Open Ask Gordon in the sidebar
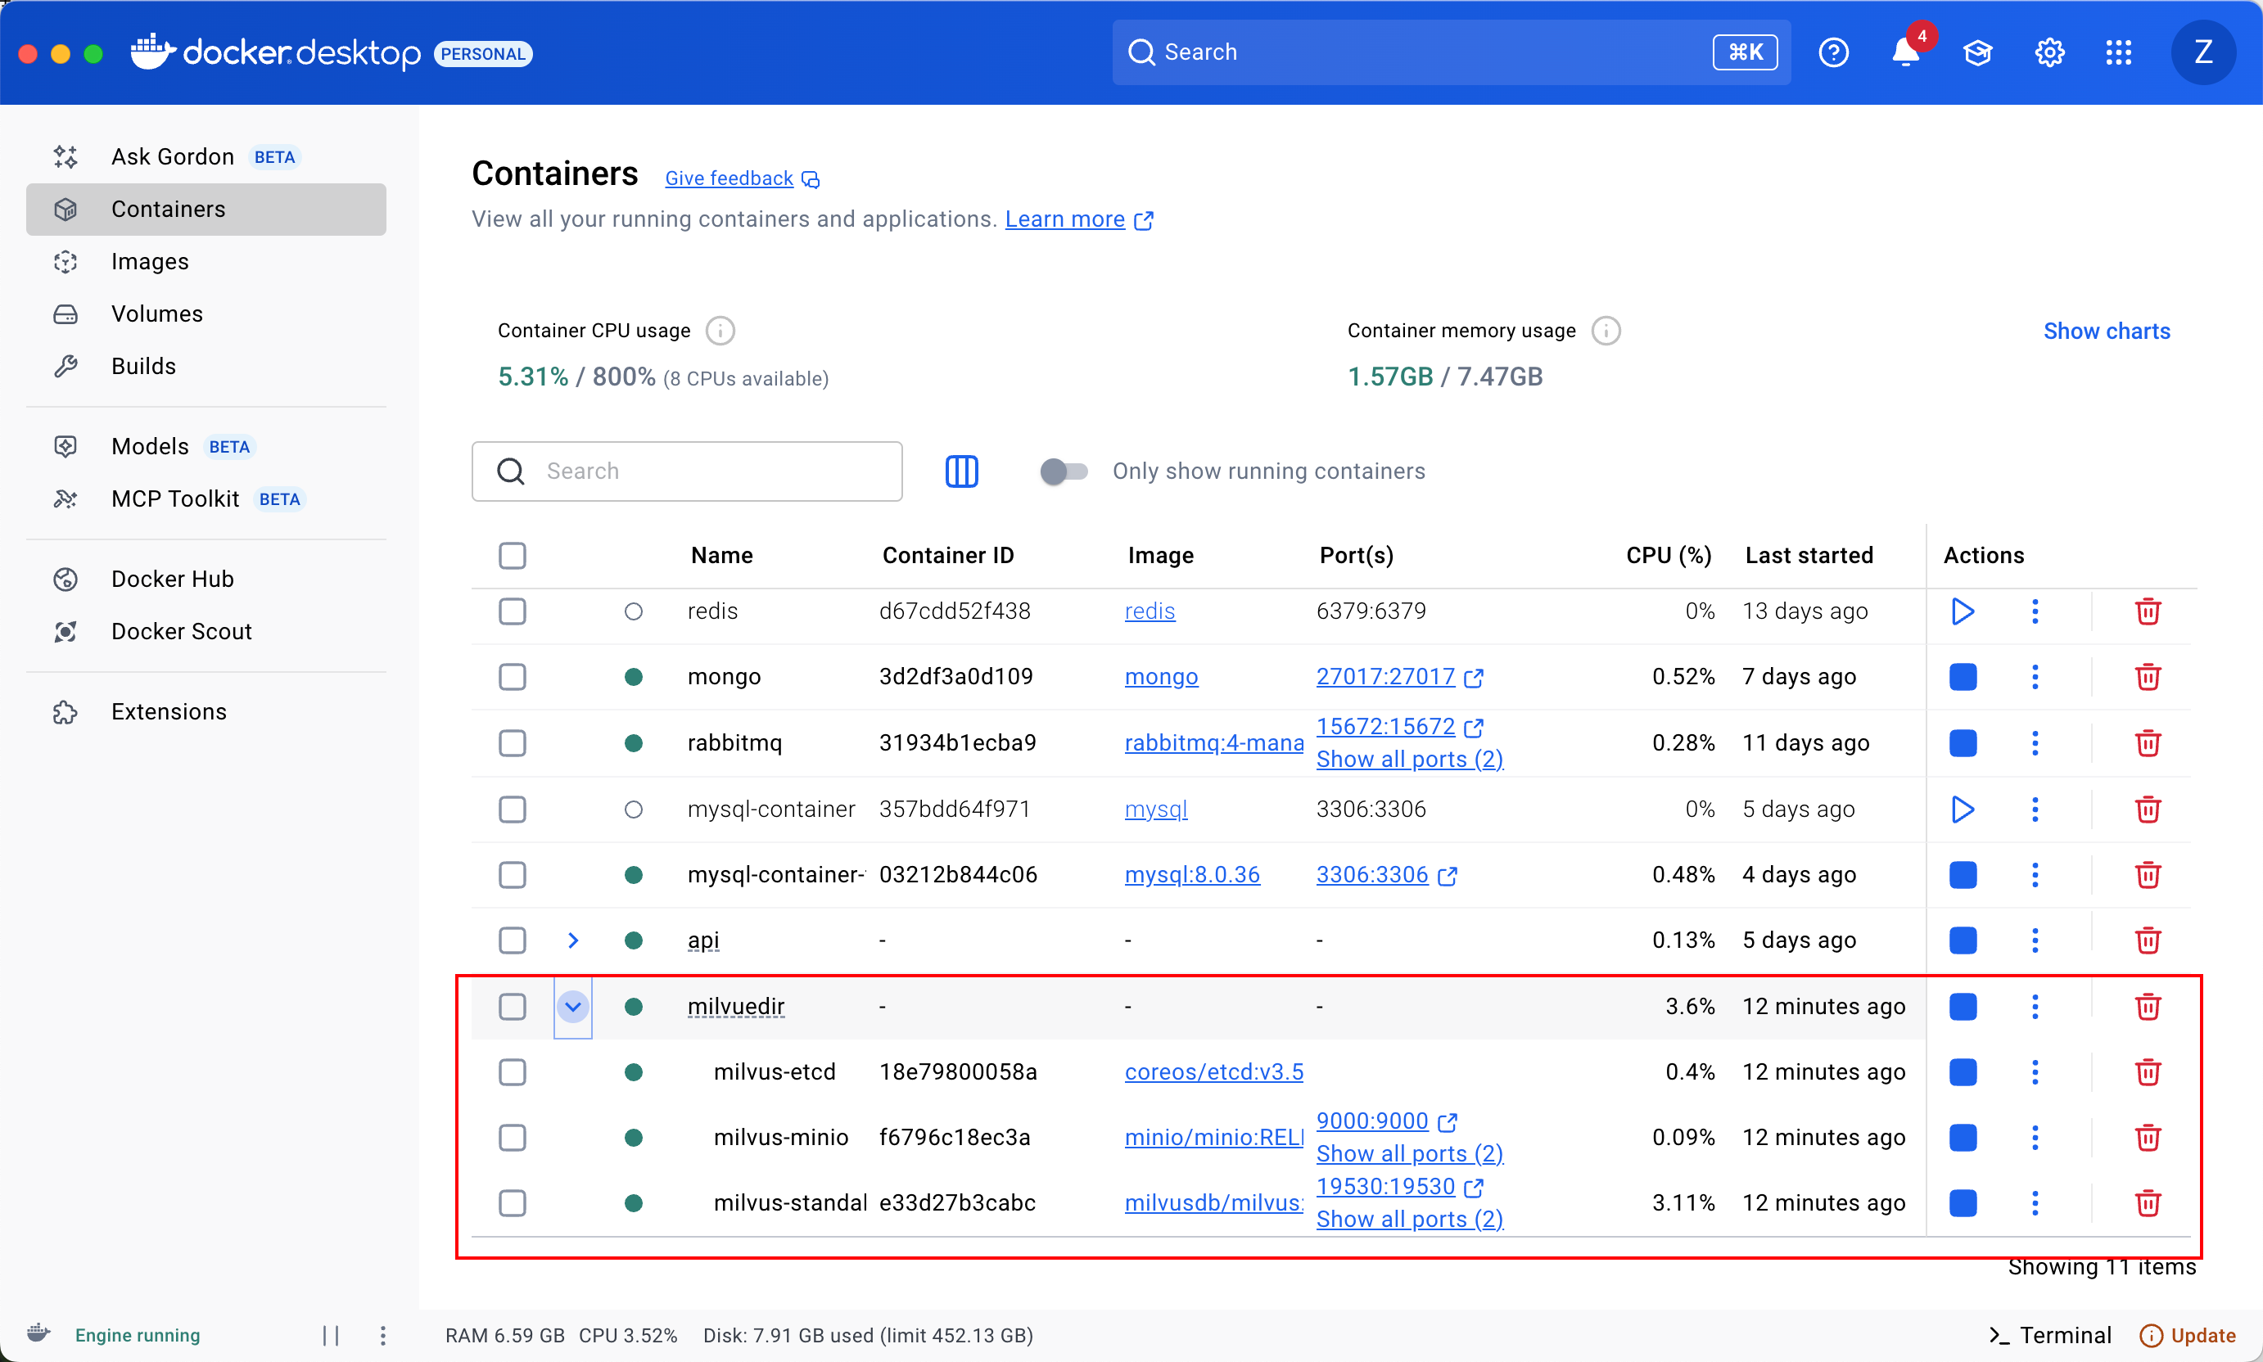 [206, 157]
